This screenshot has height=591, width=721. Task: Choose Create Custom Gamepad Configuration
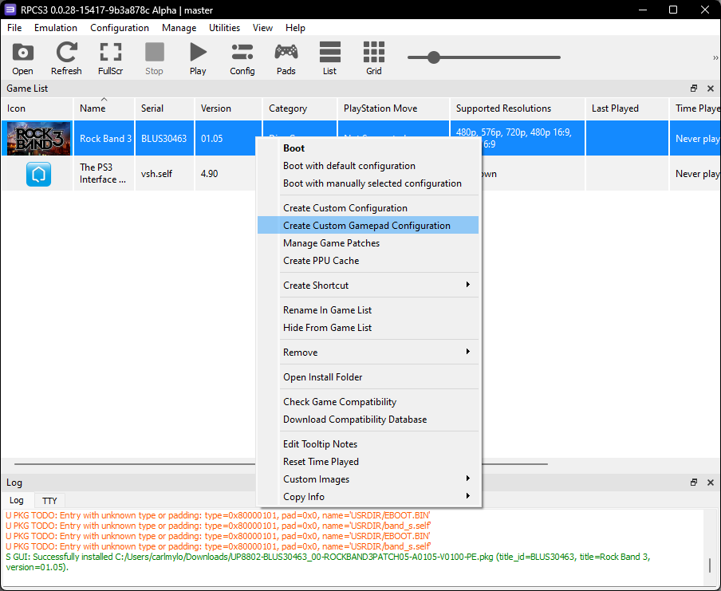click(x=368, y=226)
